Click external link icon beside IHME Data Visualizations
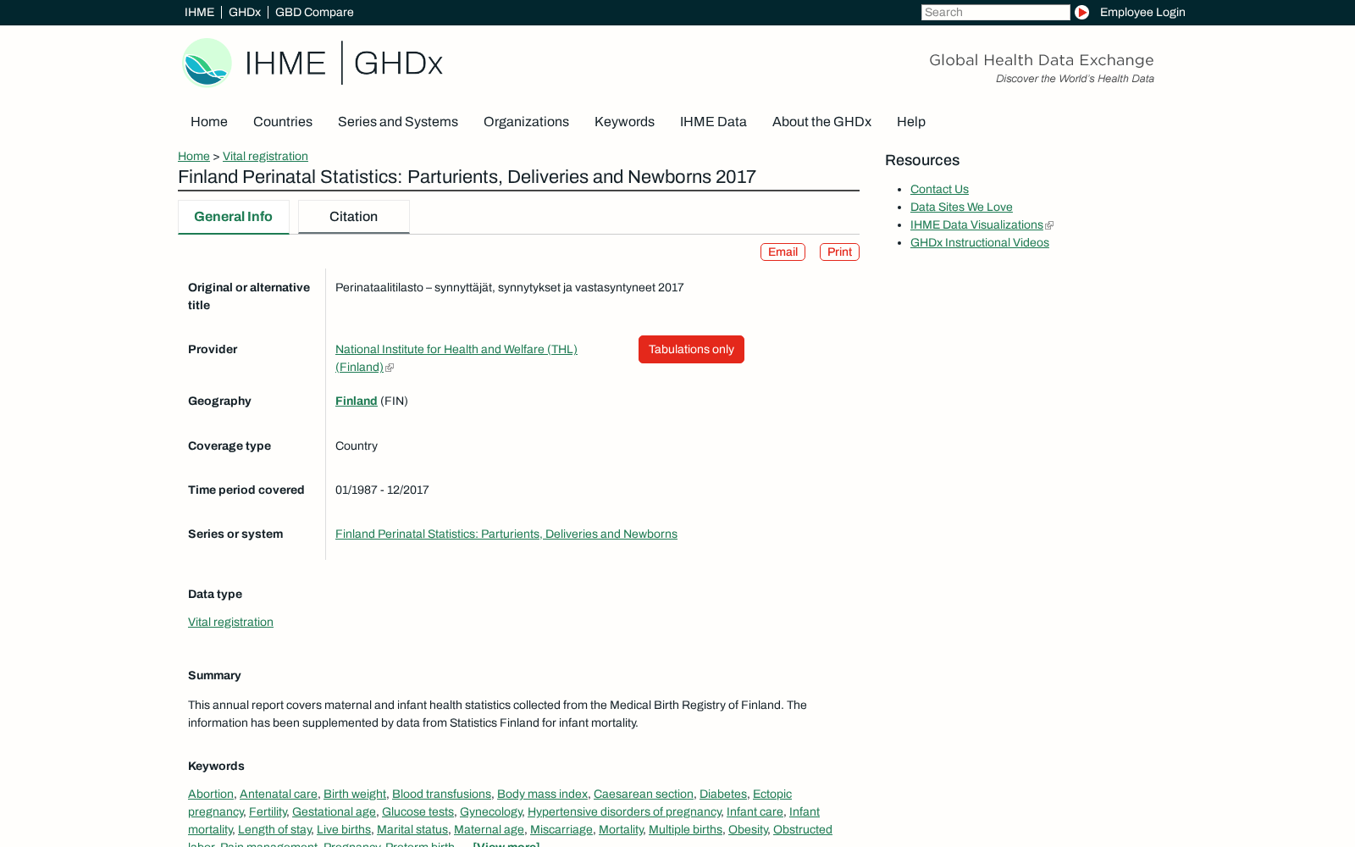 pos(1049,225)
